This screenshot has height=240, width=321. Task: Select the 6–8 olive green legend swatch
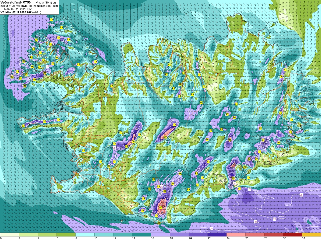pos(66,234)
